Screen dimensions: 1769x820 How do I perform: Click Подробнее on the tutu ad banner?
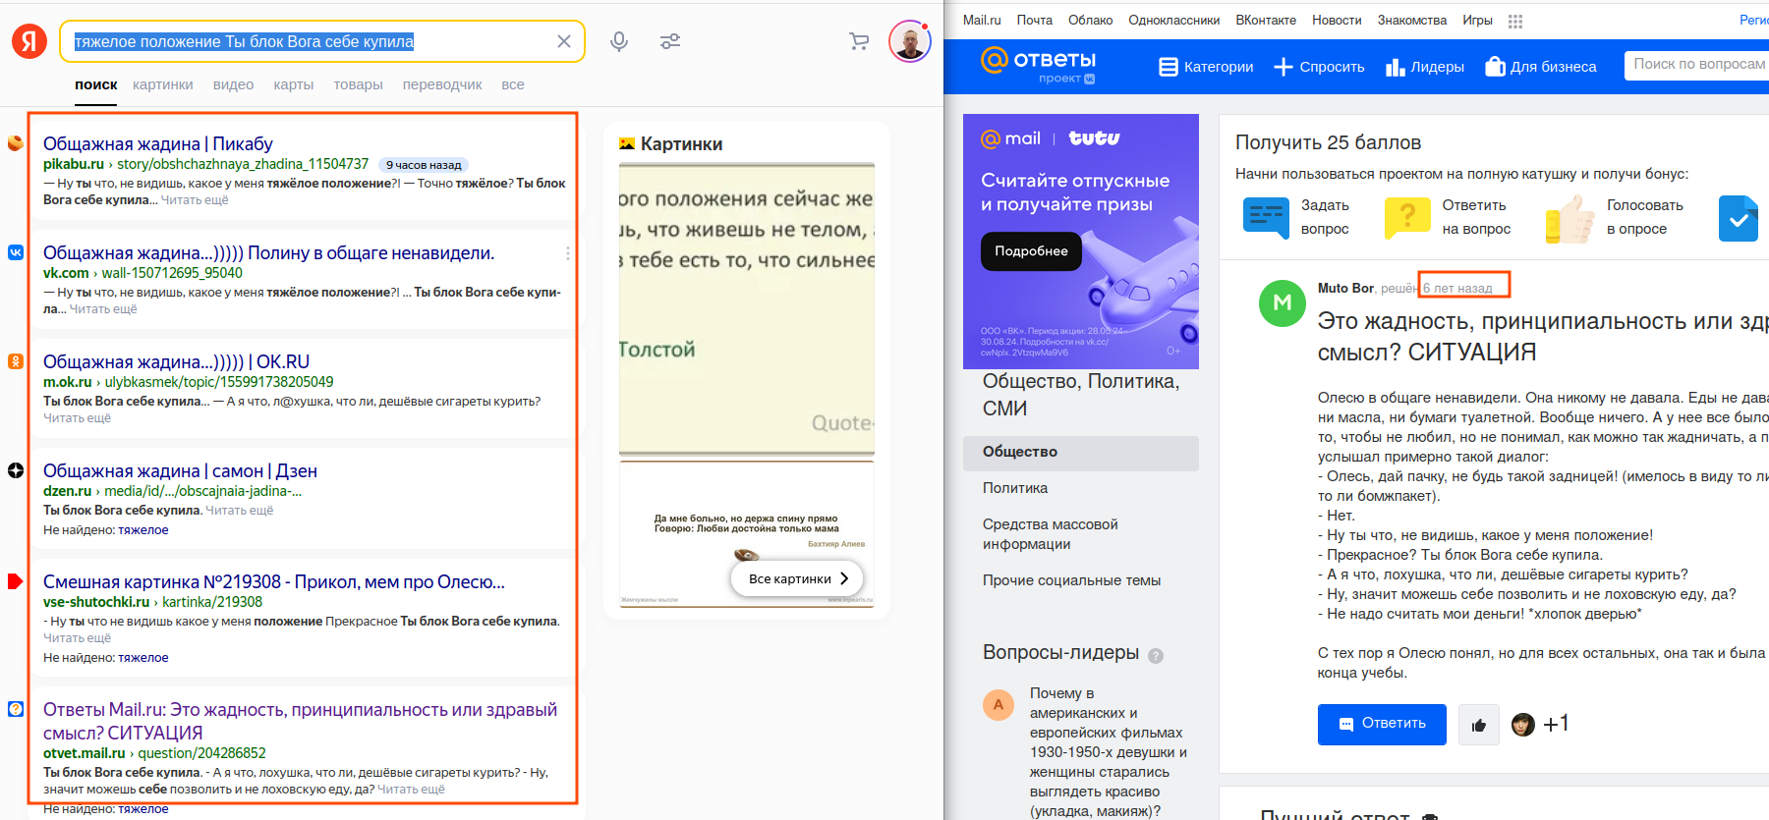pyautogui.click(x=1031, y=250)
